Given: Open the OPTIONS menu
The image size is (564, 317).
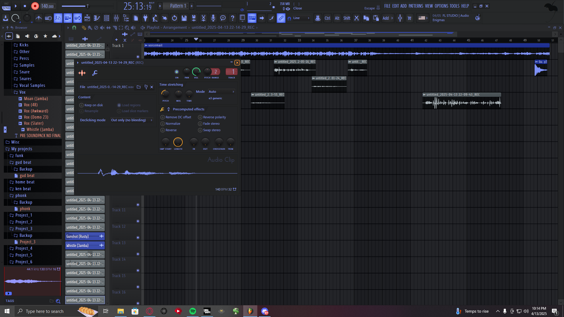Looking at the screenshot, I should [x=441, y=6].
